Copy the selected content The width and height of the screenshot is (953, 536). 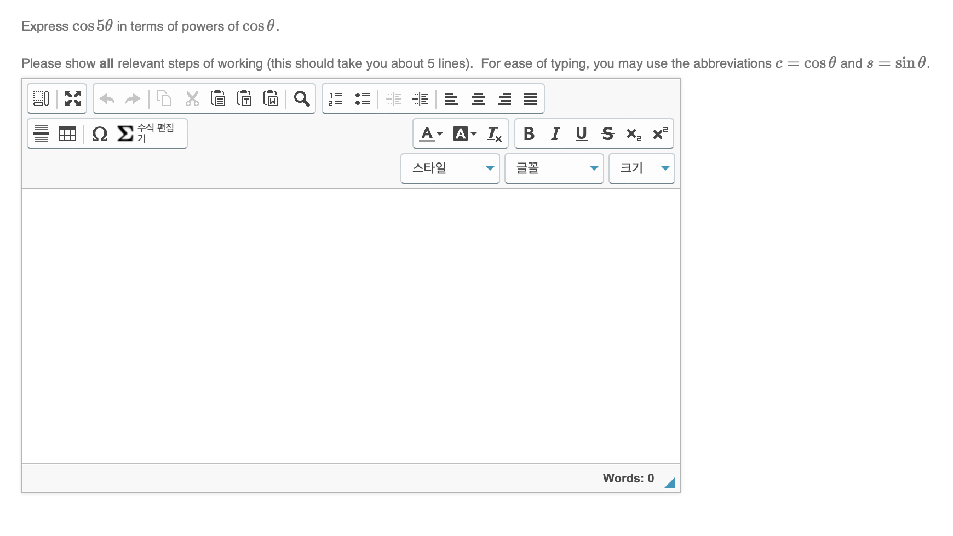164,98
